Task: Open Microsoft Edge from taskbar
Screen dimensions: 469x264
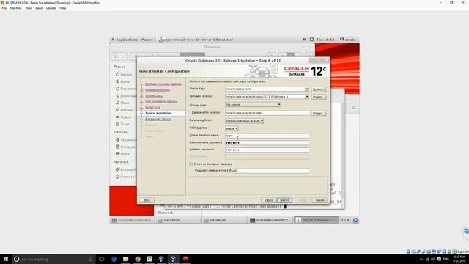Action: [x=114, y=259]
